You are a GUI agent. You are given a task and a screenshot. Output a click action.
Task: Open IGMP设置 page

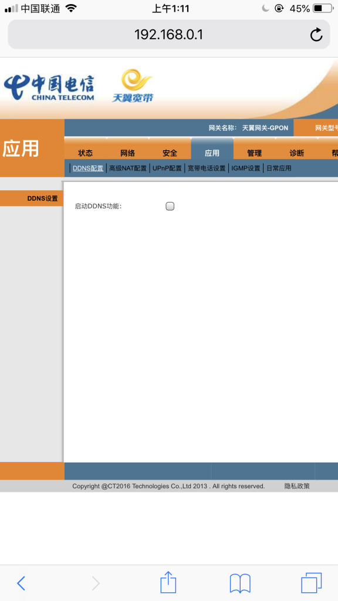tap(246, 168)
